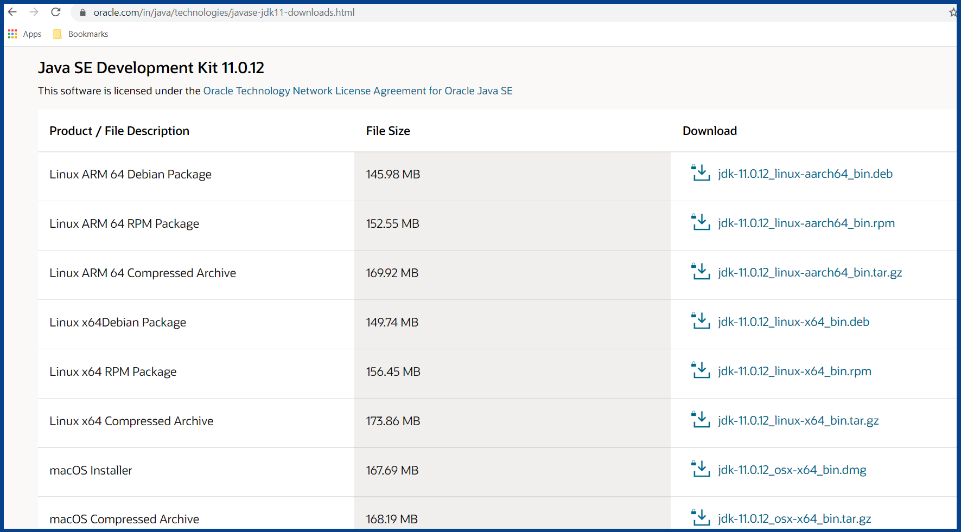Click the 167.69 MB file size cell
Image resolution: width=961 pixels, height=532 pixels.
(x=512, y=472)
